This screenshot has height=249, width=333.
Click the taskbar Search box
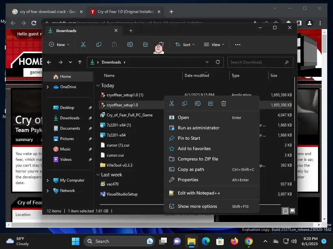coord(119,241)
